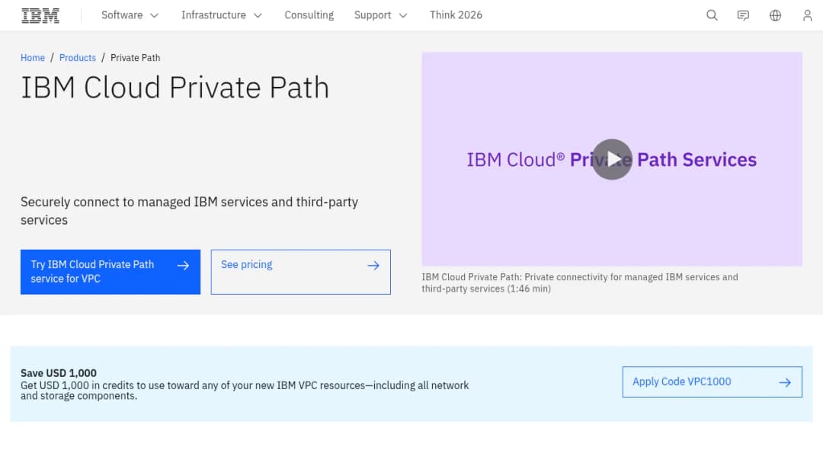Open the search icon in header

[712, 15]
